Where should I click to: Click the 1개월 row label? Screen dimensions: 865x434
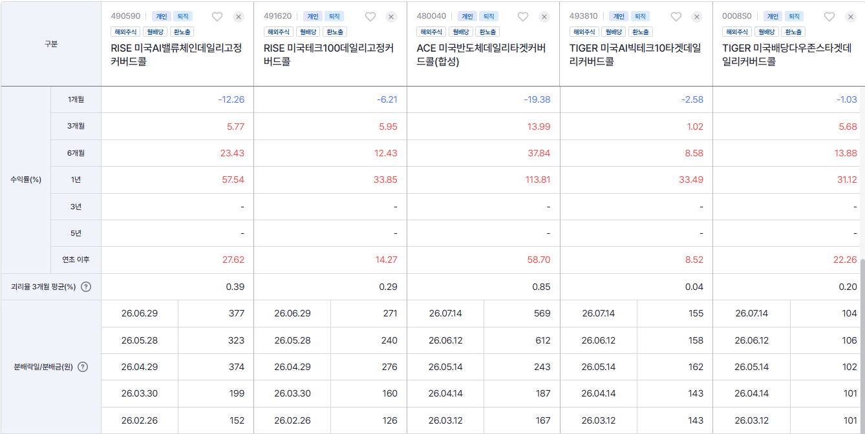(76, 99)
